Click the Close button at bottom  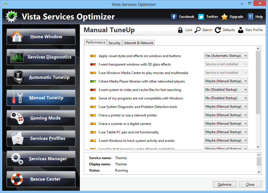point(250,185)
